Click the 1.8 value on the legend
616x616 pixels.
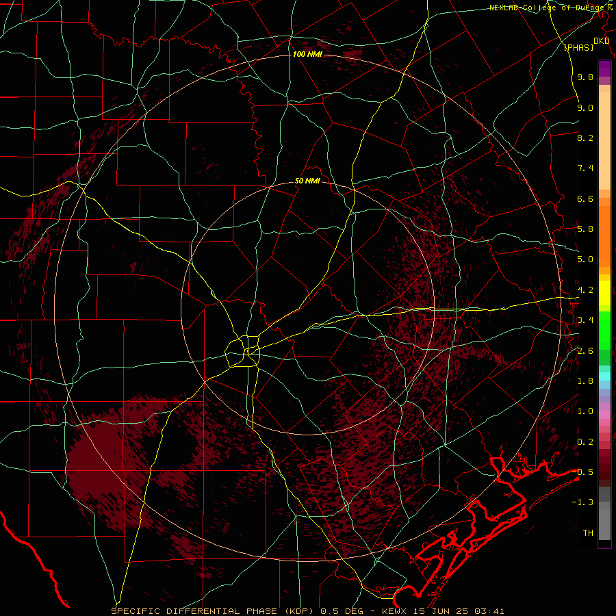pyautogui.click(x=585, y=381)
